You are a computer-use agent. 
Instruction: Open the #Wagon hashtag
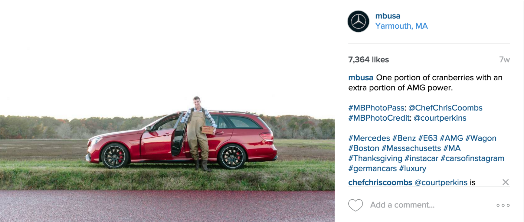point(481,138)
